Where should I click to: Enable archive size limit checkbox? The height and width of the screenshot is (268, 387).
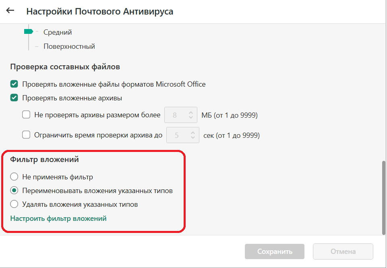[27, 115]
